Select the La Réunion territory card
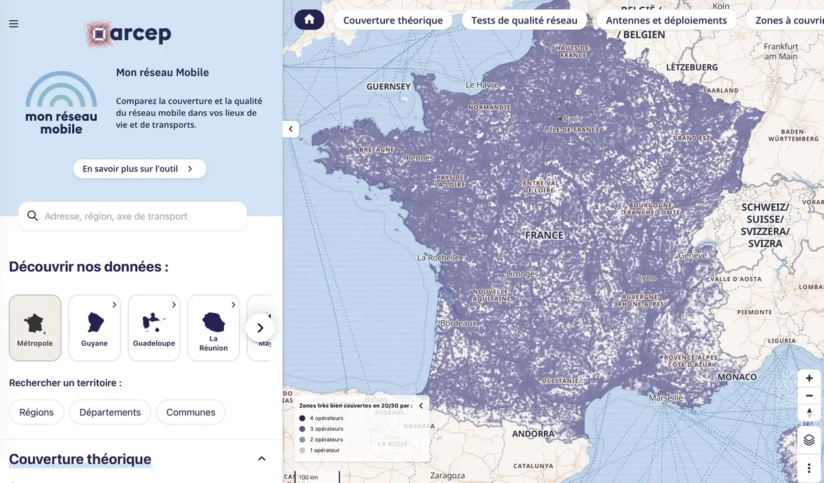Viewport: 824px width, 483px height. [x=214, y=328]
